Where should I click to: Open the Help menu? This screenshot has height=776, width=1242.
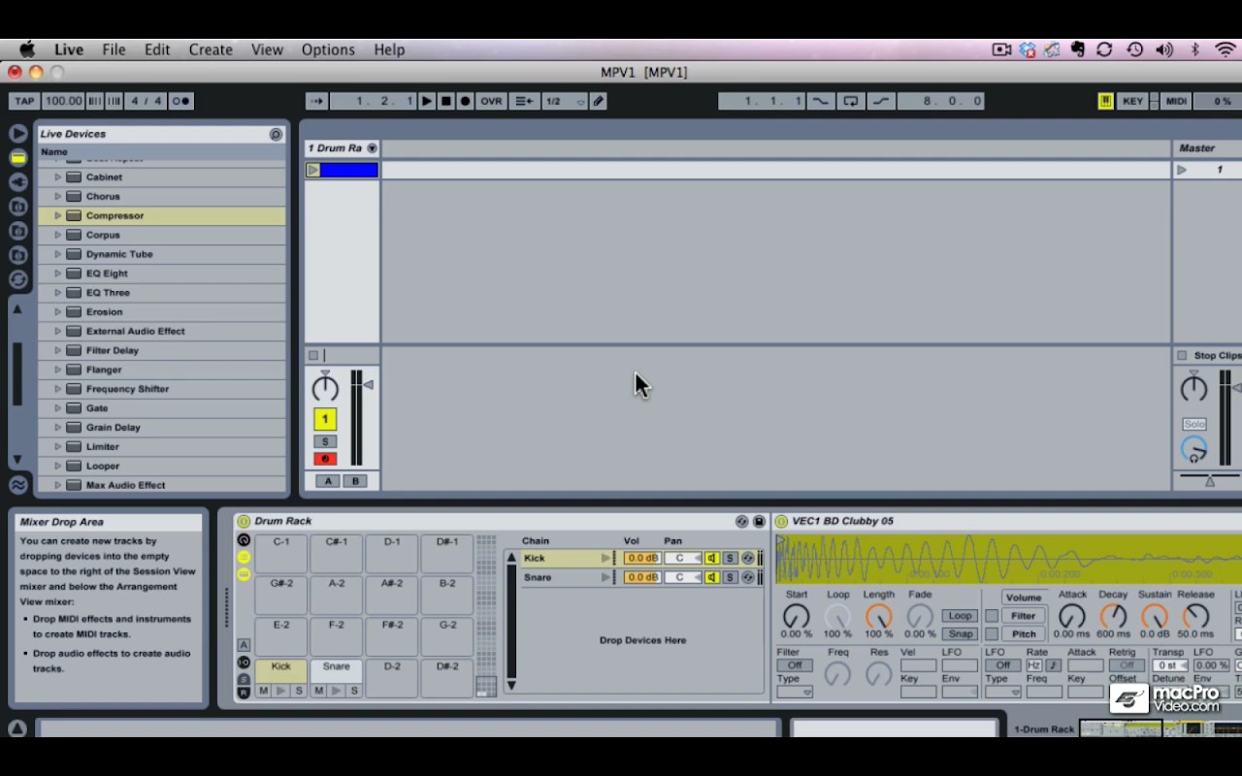pos(389,49)
